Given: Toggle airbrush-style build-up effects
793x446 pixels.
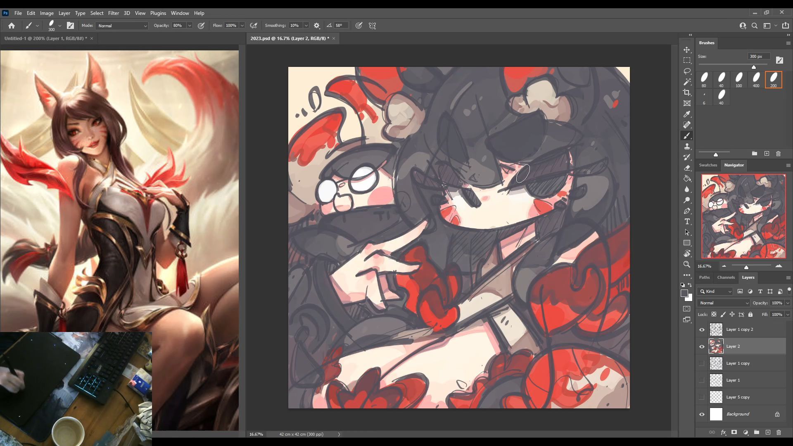Looking at the screenshot, I should [x=254, y=26].
